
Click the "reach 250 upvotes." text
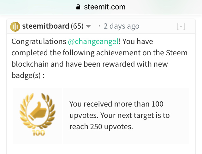pyautogui.click(x=101, y=127)
